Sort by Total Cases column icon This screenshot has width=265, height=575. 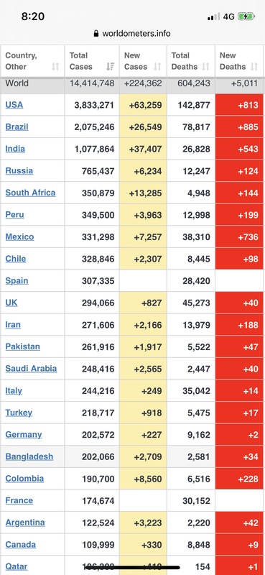(x=110, y=66)
